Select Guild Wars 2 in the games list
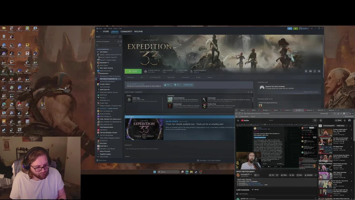Screen dimensions: 355x200 tap(104, 146)
